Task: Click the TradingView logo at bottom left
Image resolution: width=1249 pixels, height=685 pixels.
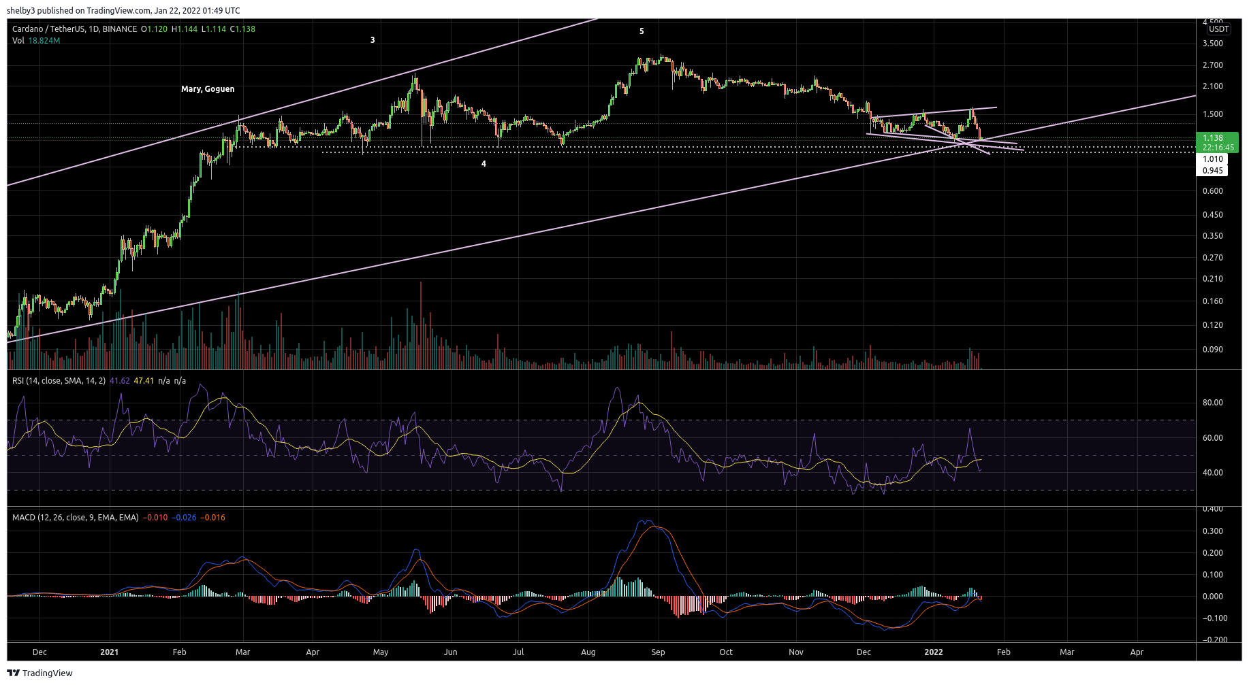Action: click(x=39, y=673)
